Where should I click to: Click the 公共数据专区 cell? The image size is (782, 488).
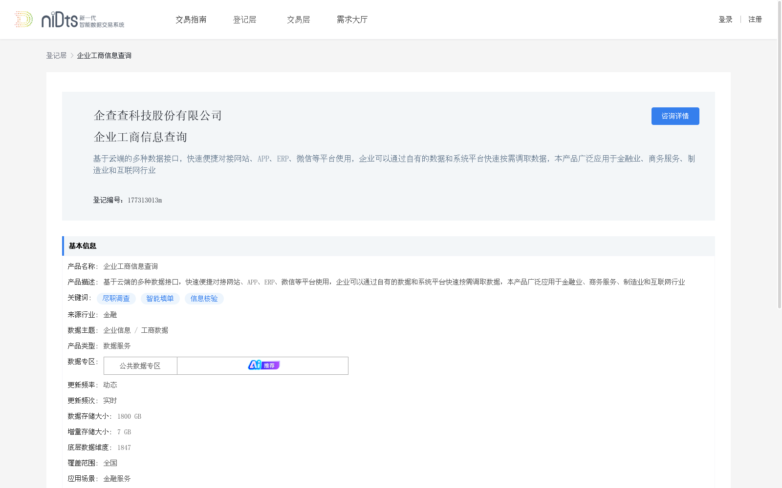[x=140, y=366]
